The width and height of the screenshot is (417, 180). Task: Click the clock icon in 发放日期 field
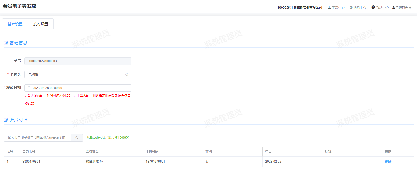point(29,88)
